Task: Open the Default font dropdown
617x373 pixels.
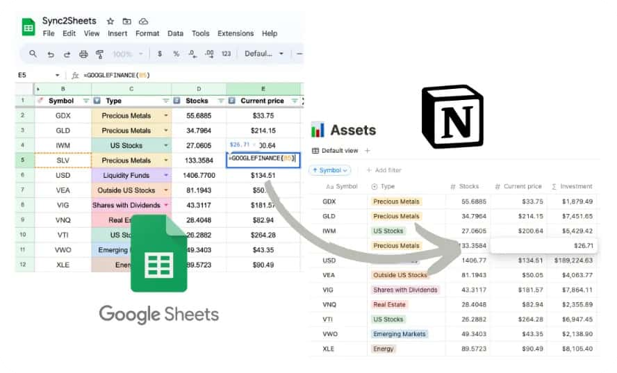Action: click(264, 53)
